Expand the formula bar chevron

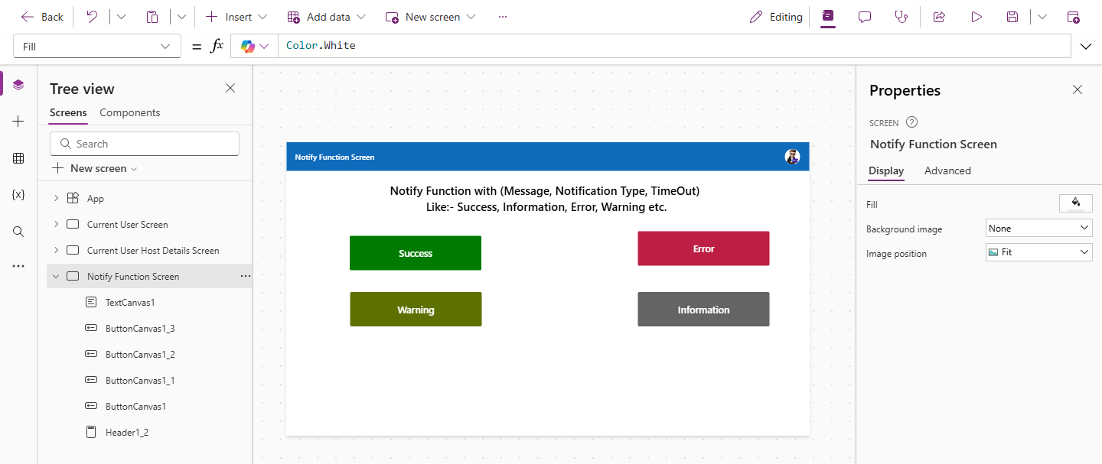pyautogui.click(x=1085, y=47)
